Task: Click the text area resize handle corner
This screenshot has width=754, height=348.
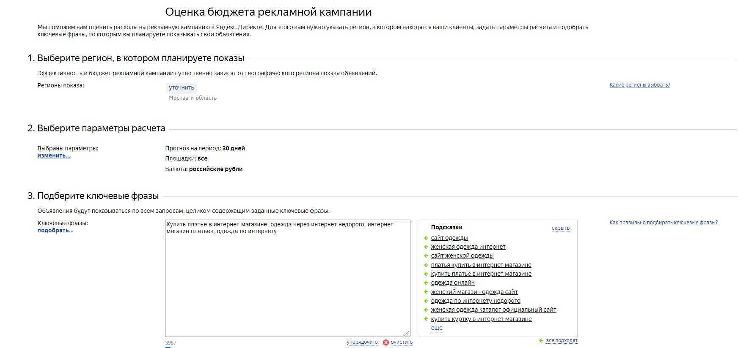Action: [x=407, y=333]
